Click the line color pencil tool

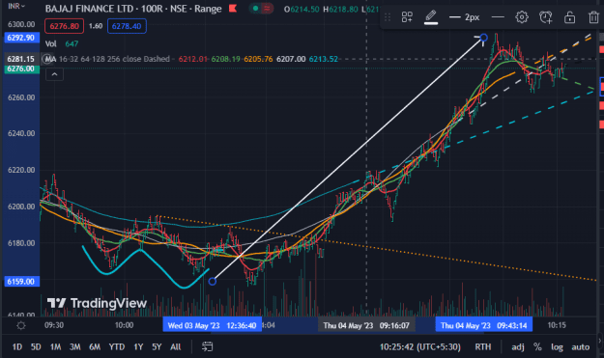coord(431,17)
